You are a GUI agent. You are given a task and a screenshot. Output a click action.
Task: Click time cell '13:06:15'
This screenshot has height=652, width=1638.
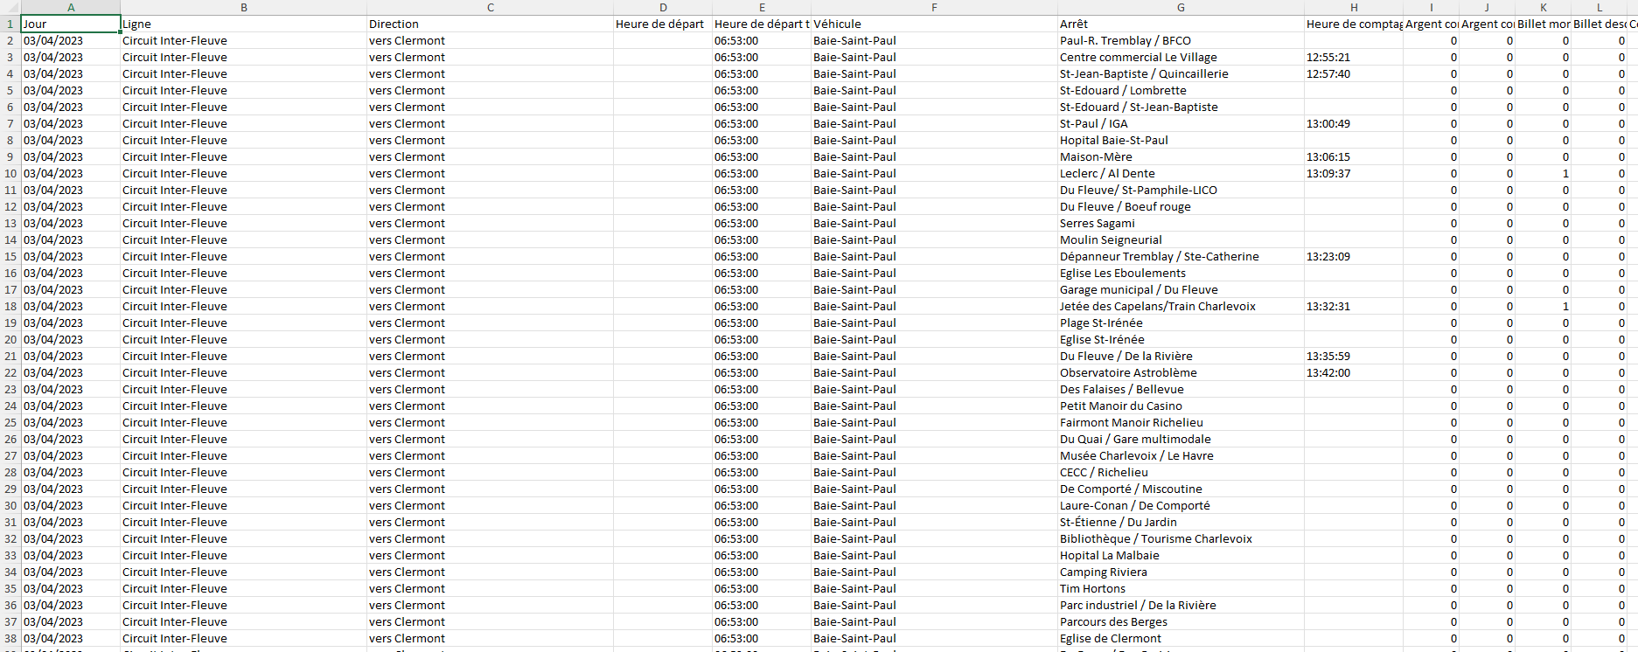(x=1354, y=156)
